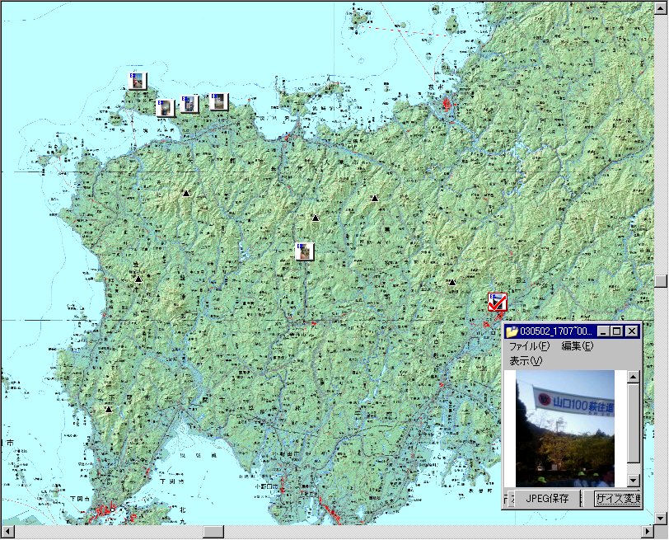The height and width of the screenshot is (540, 669).
Task: Open the easternmost of the four north-coast photo markers
Action: (x=218, y=101)
